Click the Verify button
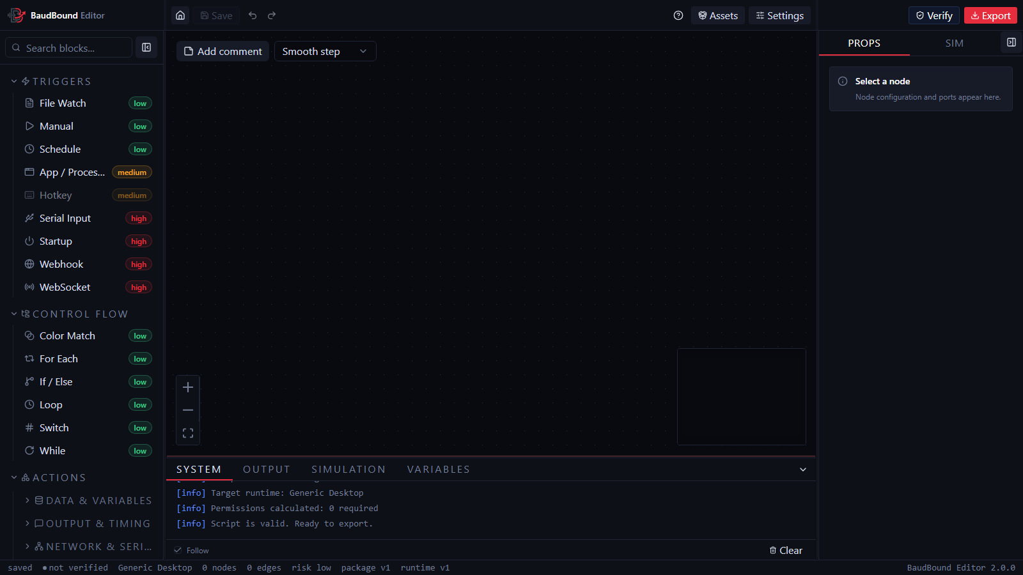The height and width of the screenshot is (575, 1023). point(934,15)
